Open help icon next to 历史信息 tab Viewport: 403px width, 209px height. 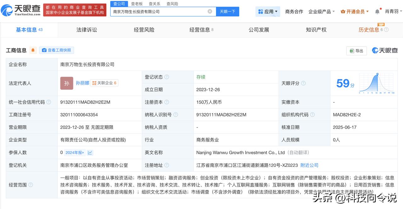386,30
